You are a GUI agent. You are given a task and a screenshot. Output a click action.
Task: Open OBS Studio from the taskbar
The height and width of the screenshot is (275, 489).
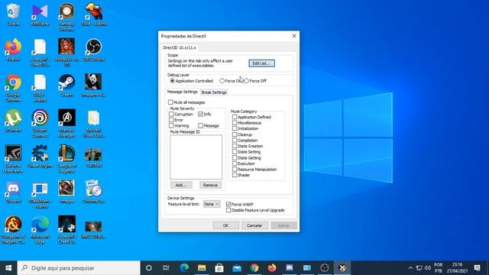(x=325, y=268)
